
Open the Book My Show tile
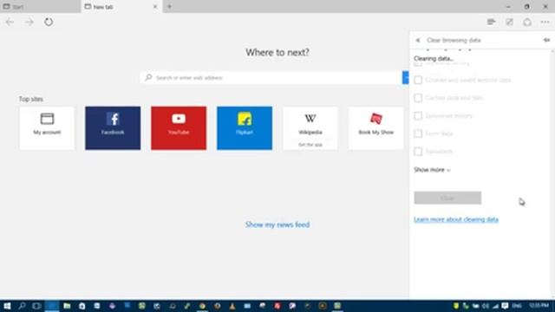(x=375, y=128)
